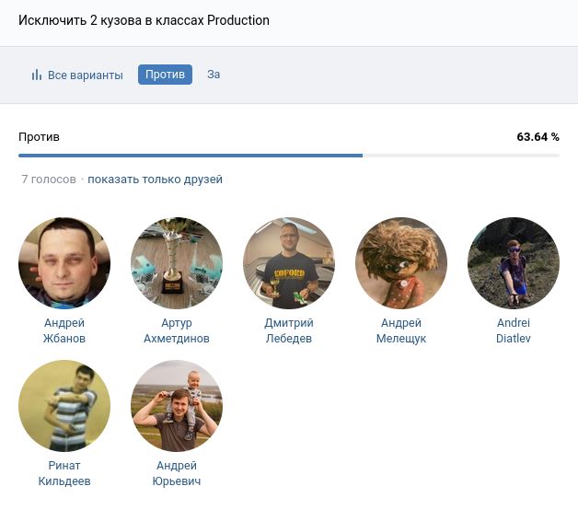Click Дмитрий Лебедев's profile picture
Screen dimensions: 578x521
(289, 263)
